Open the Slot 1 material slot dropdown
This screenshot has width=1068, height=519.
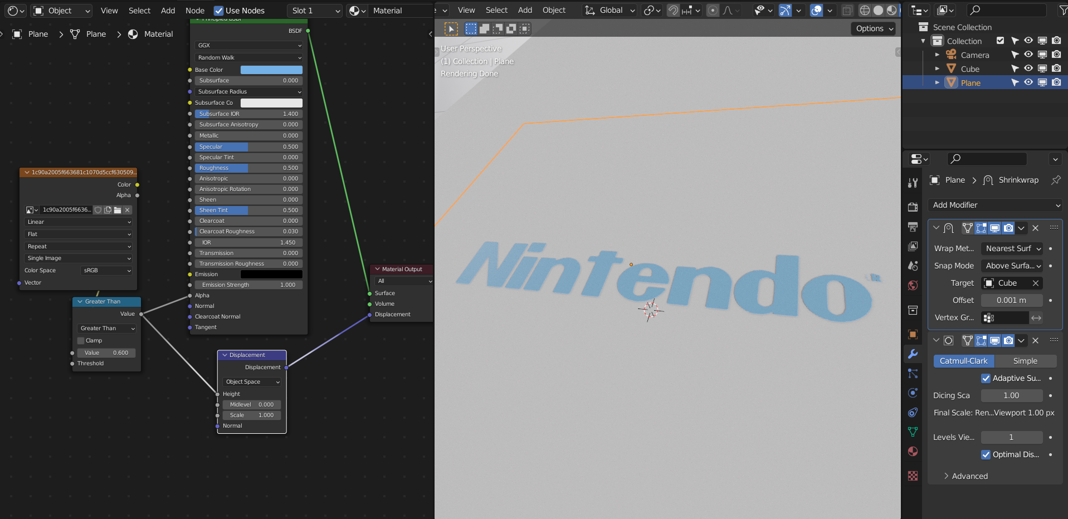click(315, 11)
